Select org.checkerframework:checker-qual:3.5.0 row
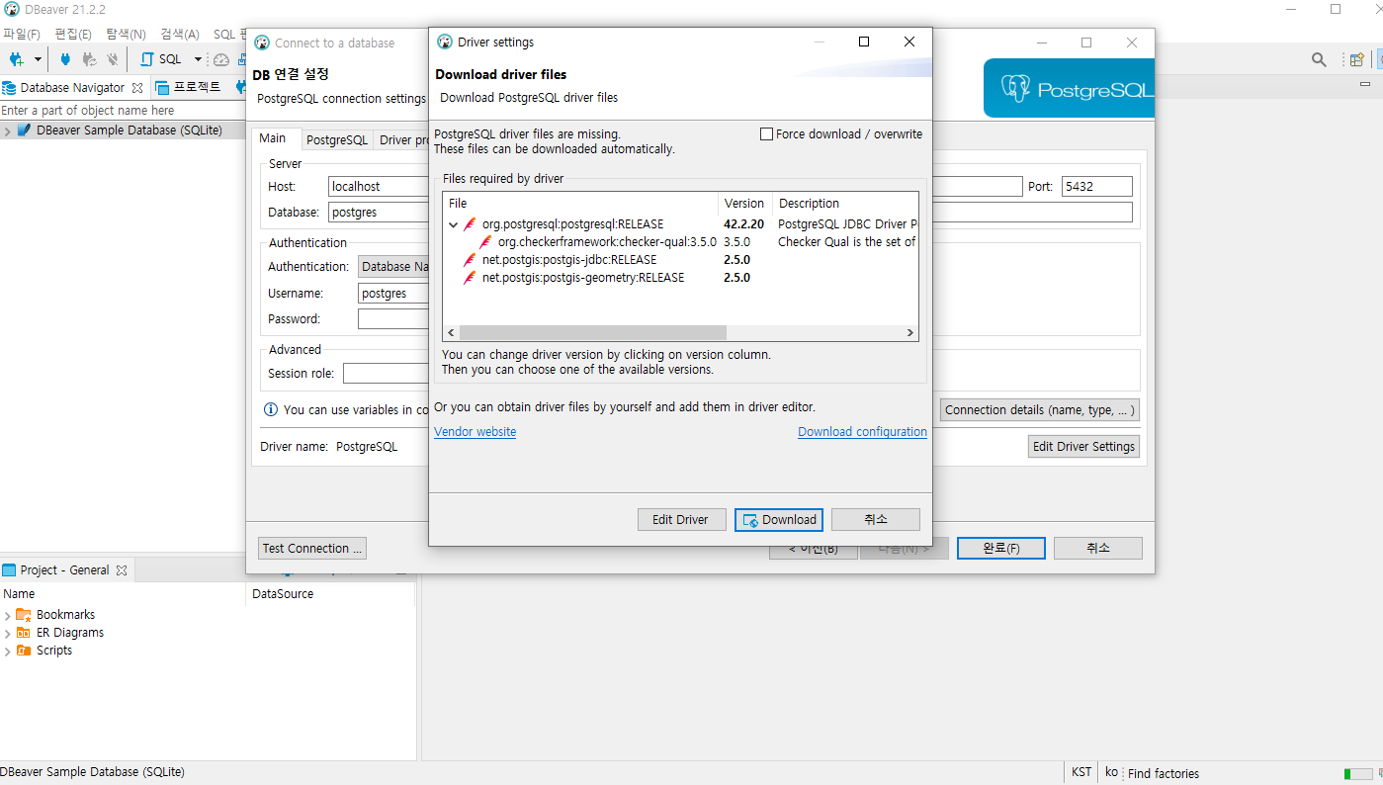 click(x=607, y=242)
